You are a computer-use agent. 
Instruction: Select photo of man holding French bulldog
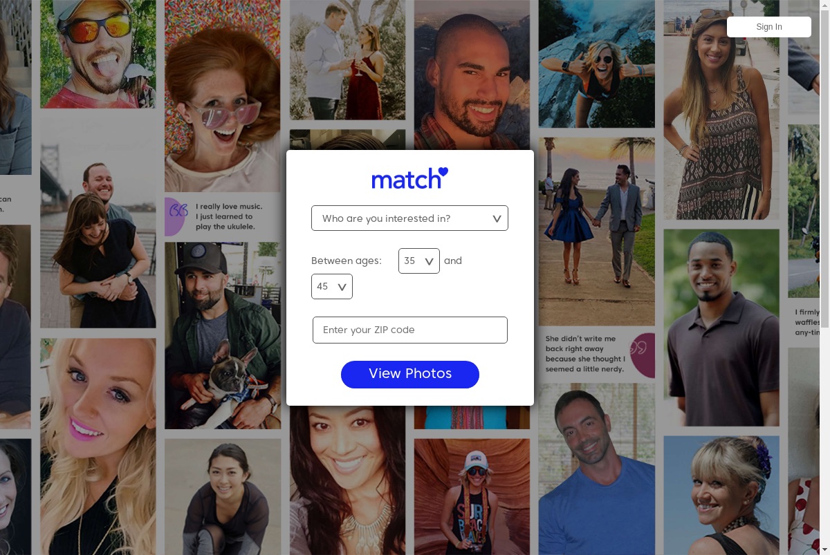click(x=223, y=336)
